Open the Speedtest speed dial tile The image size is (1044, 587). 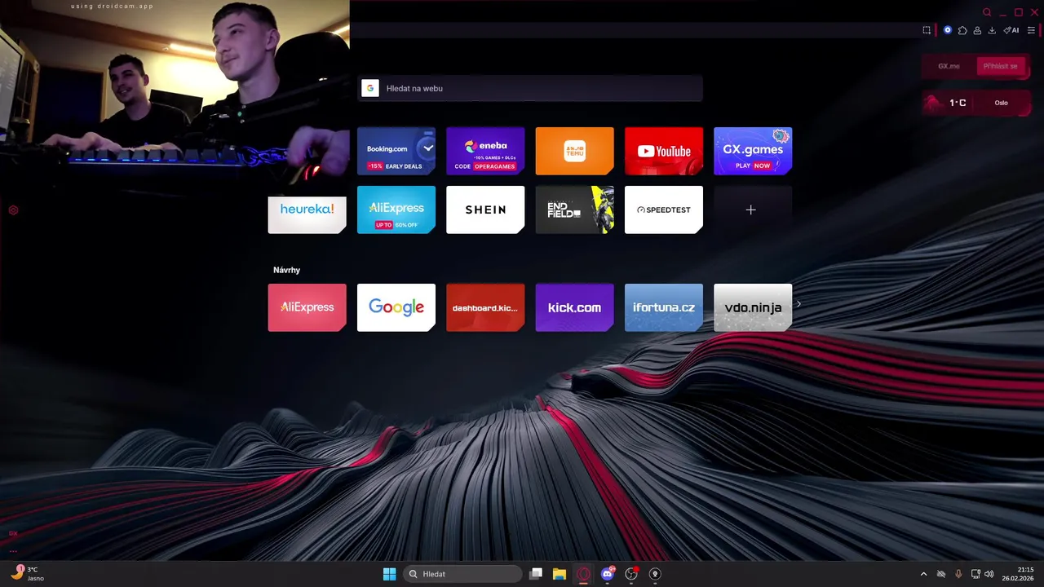point(664,210)
